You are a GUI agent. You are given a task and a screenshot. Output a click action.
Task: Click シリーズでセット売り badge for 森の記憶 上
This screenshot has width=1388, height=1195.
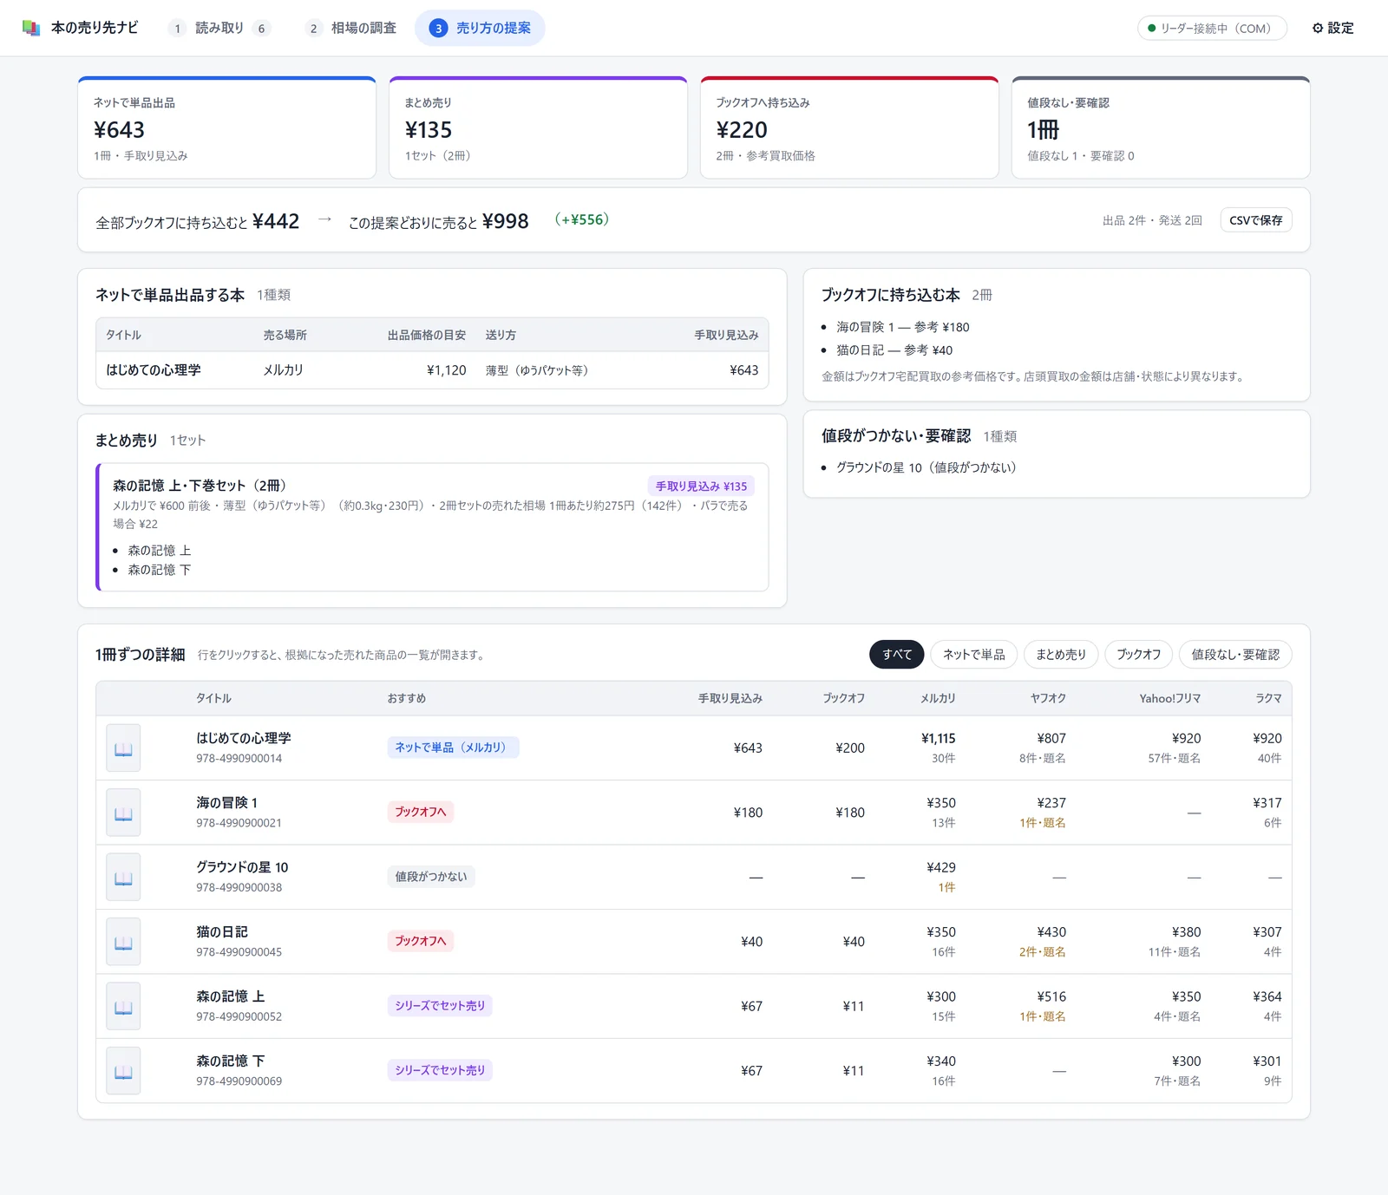[x=440, y=1006]
